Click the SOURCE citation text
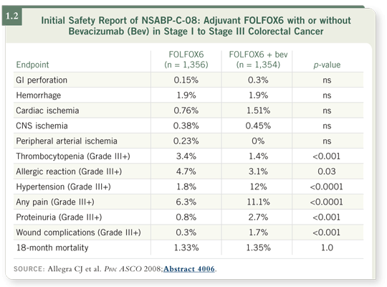Image resolution: width=387 pixels, height=287 pixels. pos(115,269)
